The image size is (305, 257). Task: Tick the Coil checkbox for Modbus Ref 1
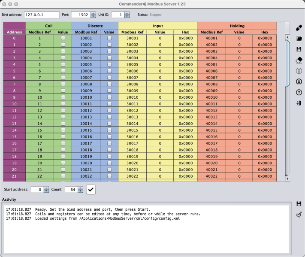[x=63, y=38]
